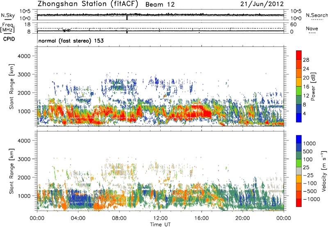Click the "25" label on the velocity colorbar
Screen dimensions: 328x227
coord(306,168)
